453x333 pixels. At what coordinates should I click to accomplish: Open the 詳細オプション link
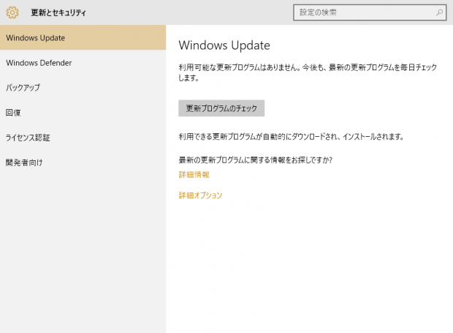click(x=200, y=195)
